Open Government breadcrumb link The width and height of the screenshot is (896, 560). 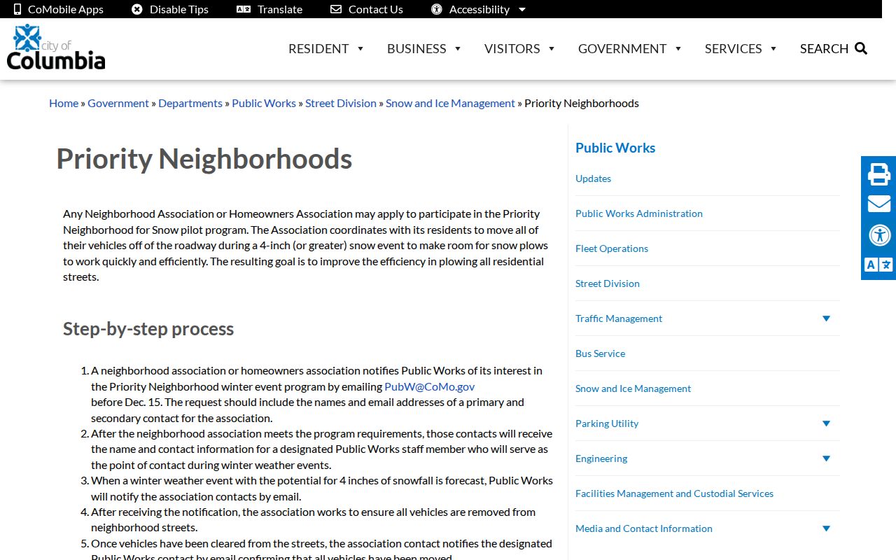tap(118, 103)
